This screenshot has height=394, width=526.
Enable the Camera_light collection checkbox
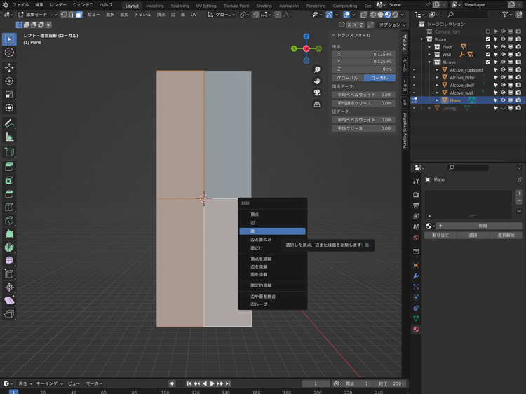point(487,32)
